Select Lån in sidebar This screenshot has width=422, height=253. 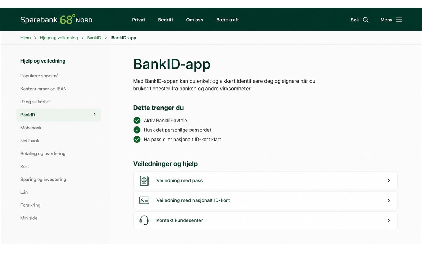24,192
